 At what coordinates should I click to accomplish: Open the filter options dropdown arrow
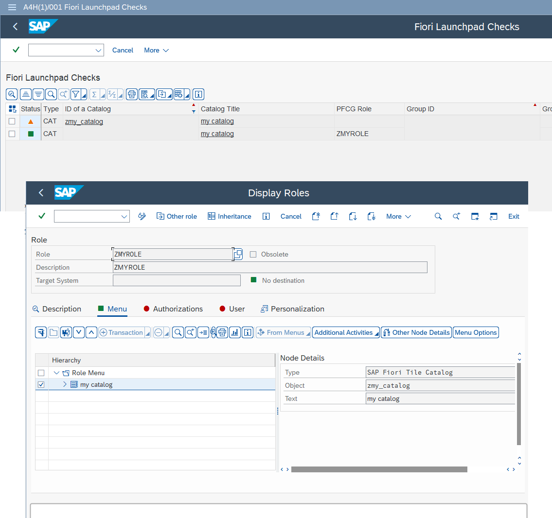(84, 95)
